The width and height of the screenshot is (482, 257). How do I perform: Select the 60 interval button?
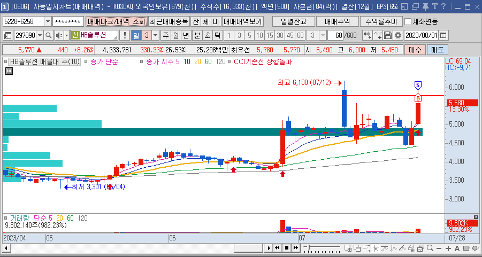click(x=300, y=35)
